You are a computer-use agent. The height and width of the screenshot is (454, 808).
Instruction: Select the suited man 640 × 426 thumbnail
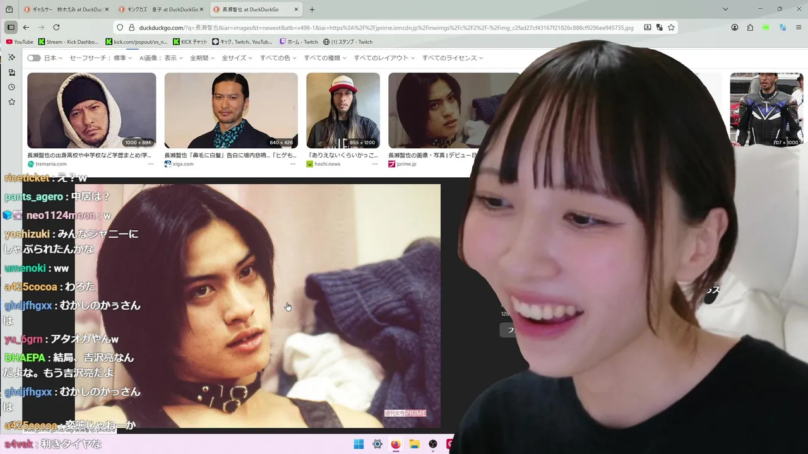[x=231, y=110]
